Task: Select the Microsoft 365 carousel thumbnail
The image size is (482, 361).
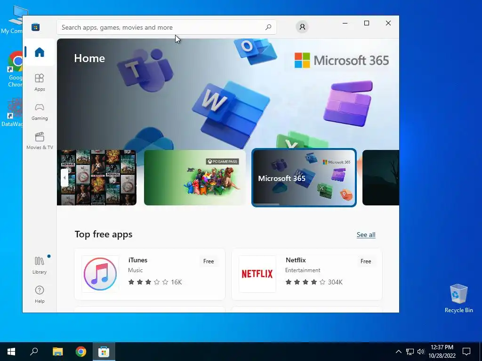Action: (304, 177)
